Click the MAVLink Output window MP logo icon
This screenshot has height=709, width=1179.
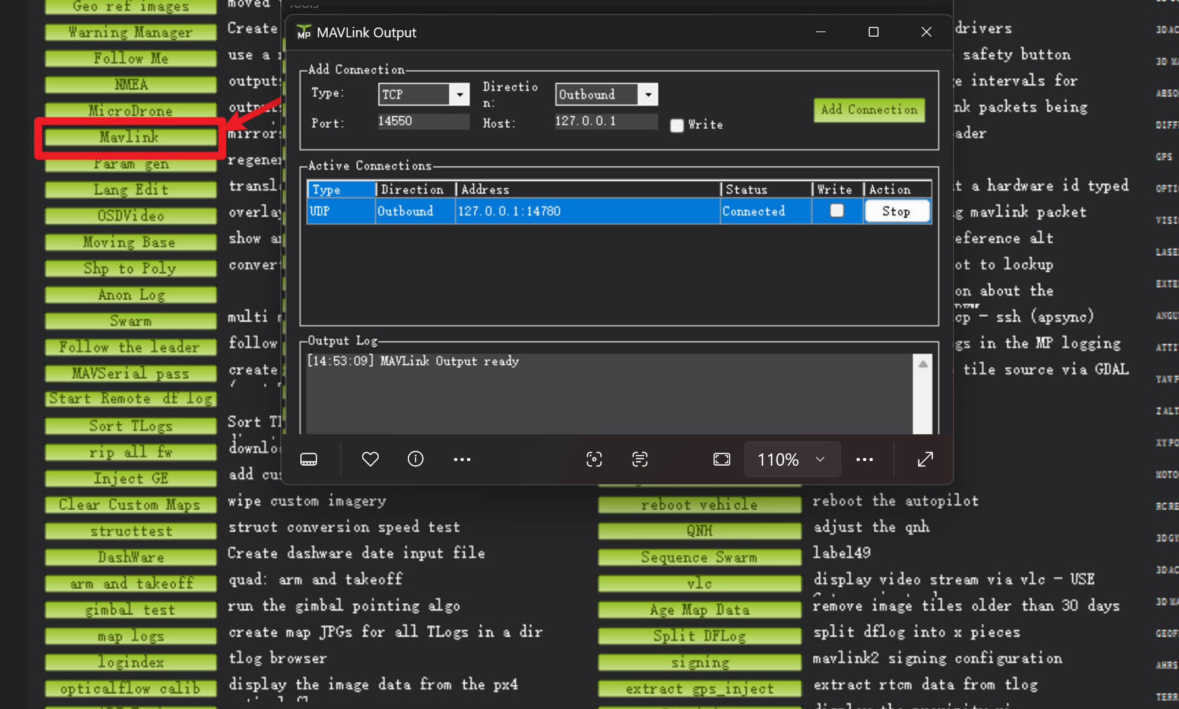(x=303, y=32)
